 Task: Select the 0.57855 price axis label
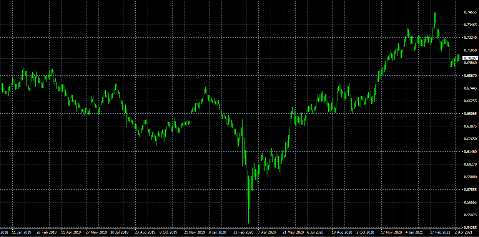[470, 190]
